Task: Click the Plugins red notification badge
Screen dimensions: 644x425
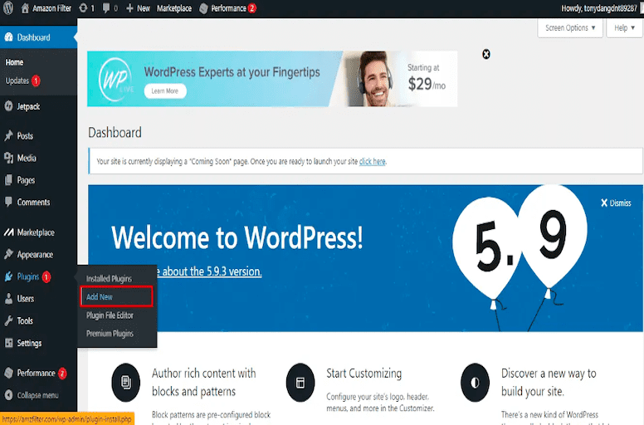Action: point(46,276)
